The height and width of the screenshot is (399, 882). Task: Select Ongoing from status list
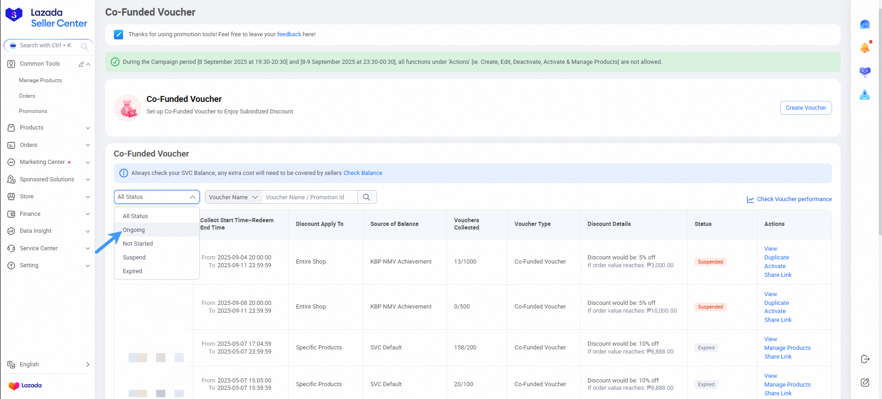click(134, 230)
